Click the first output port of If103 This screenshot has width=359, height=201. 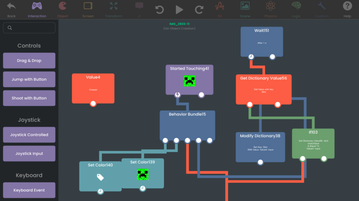click(302, 159)
